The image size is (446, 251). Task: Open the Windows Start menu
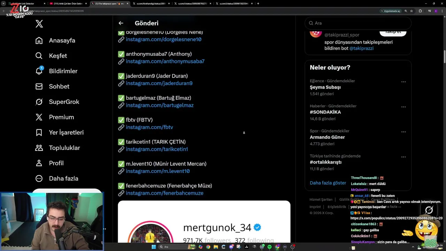tap(154, 247)
